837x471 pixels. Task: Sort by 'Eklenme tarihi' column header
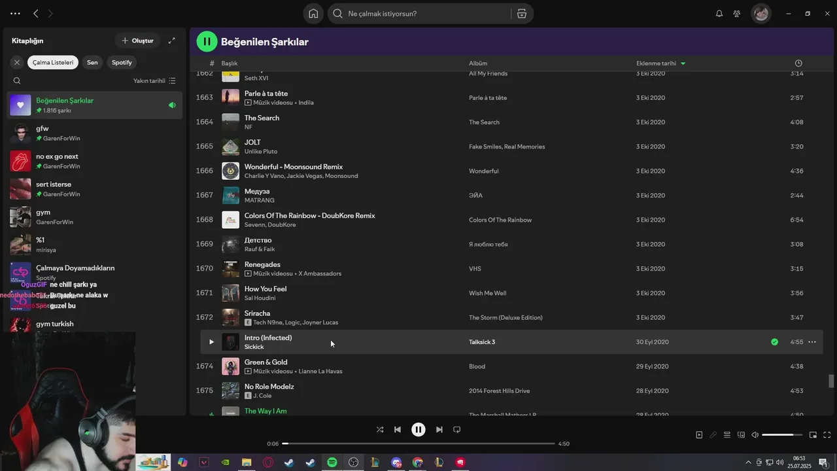click(660, 63)
